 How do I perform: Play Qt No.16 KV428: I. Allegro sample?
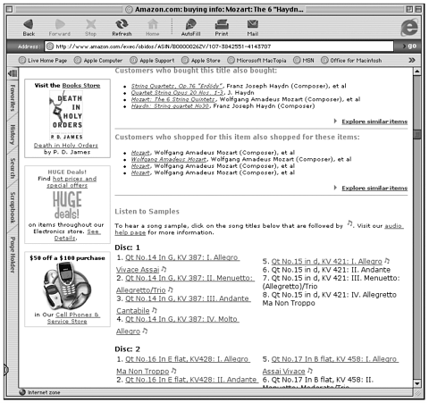pos(188,359)
